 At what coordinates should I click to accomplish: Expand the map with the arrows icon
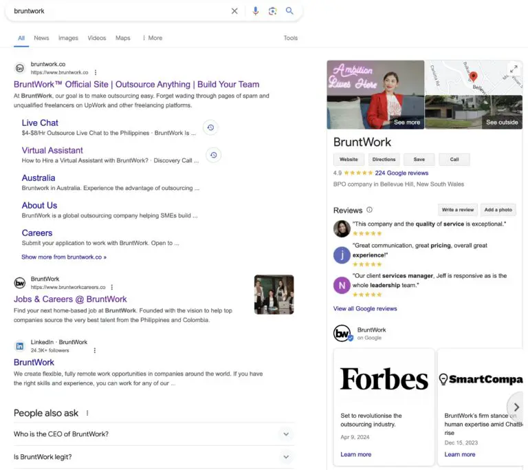coord(514,69)
